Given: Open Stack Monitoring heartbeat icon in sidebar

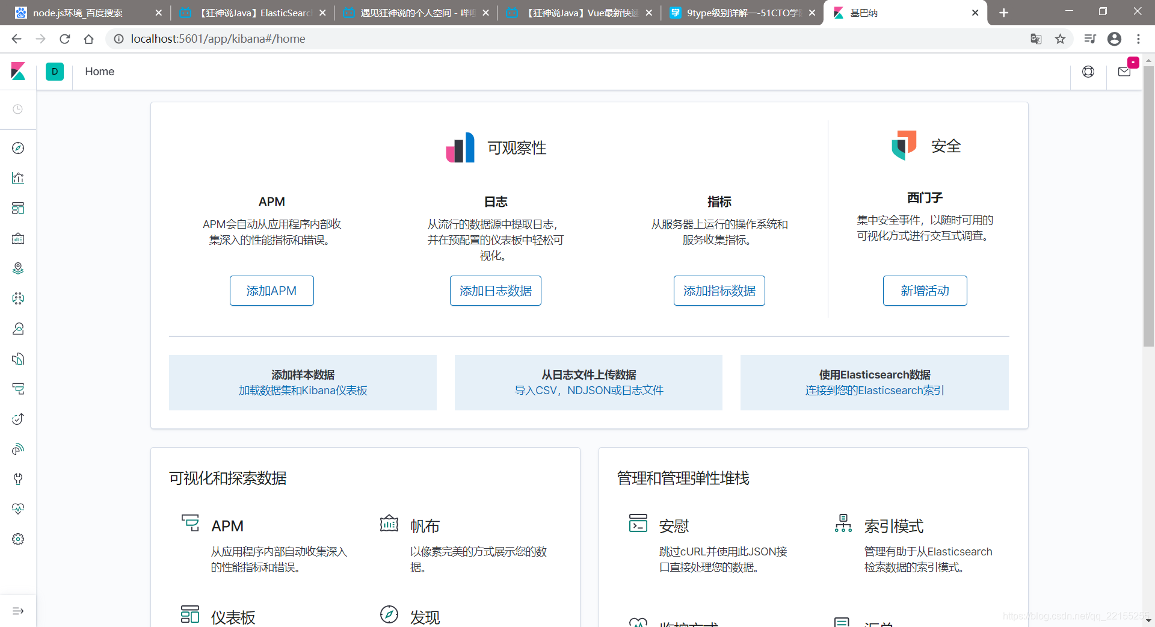Looking at the screenshot, I should point(18,509).
